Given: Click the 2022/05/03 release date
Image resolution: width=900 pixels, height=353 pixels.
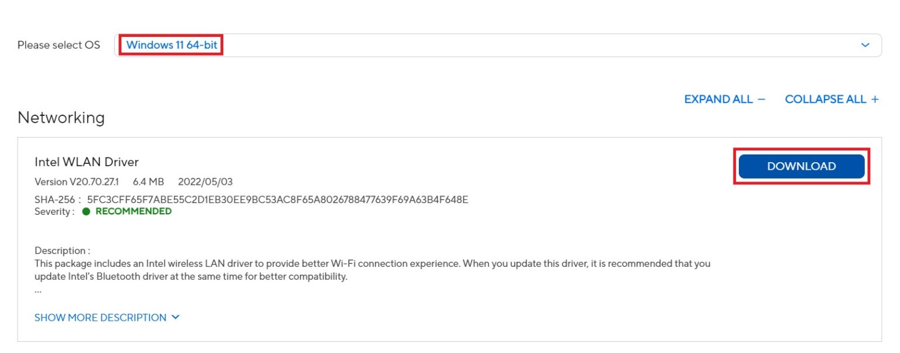Looking at the screenshot, I should (205, 181).
